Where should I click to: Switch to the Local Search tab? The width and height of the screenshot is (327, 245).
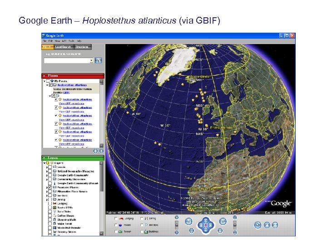[x=63, y=47]
